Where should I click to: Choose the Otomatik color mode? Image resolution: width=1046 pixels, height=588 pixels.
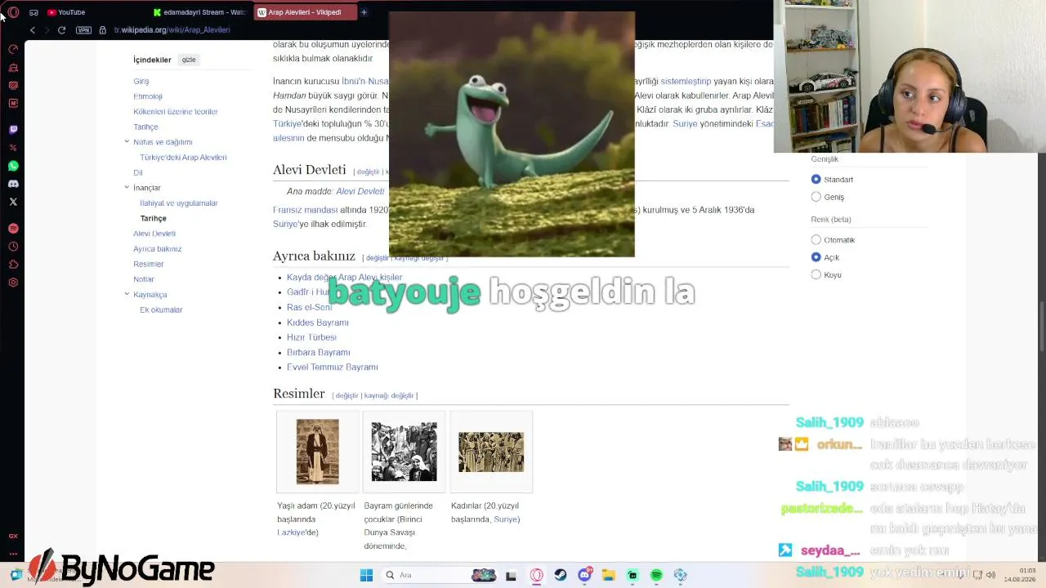[x=816, y=240]
